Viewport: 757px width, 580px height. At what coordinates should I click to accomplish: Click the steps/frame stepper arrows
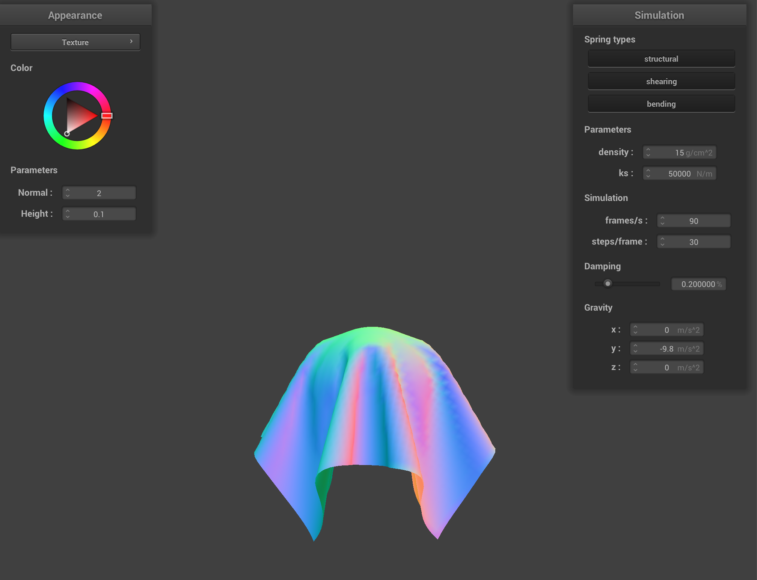[662, 242]
